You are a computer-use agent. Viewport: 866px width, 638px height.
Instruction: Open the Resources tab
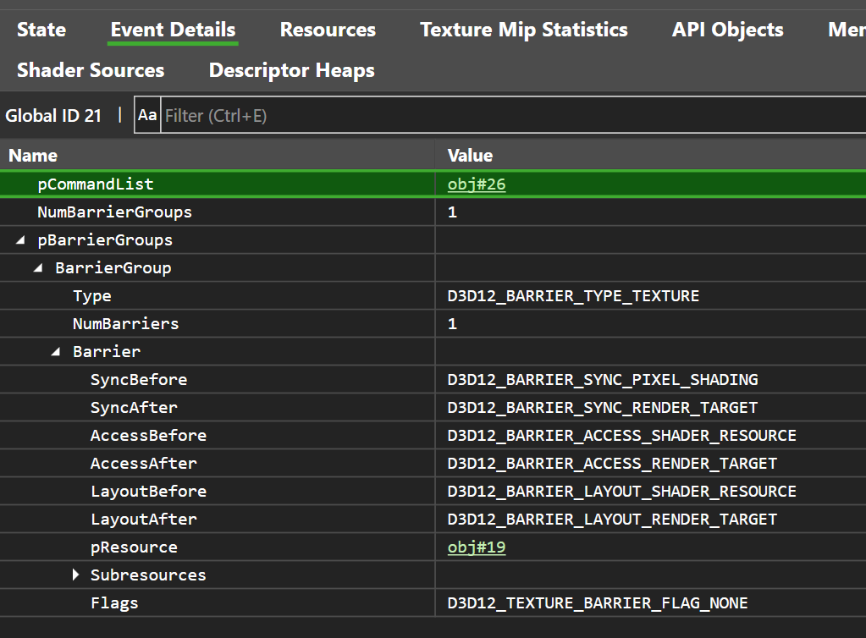coord(328,30)
